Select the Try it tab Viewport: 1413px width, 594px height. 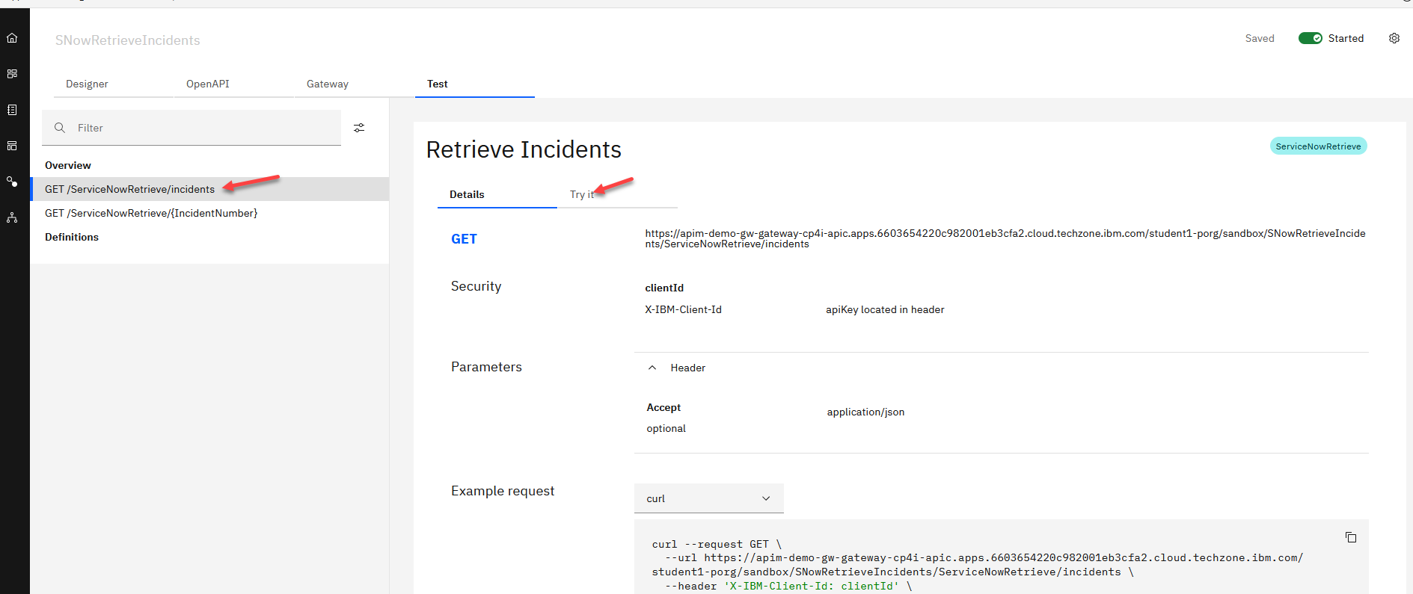click(x=581, y=194)
